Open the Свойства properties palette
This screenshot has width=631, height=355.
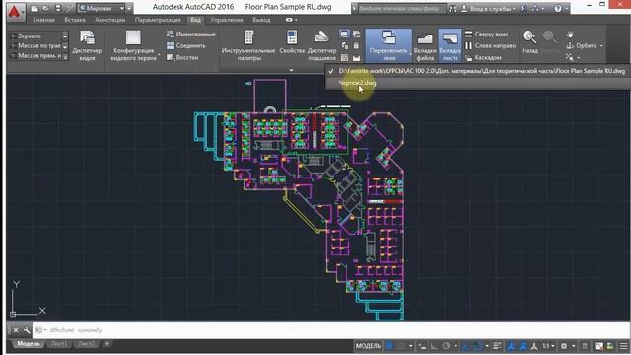coord(292,41)
